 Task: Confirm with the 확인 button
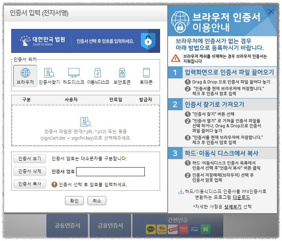(74, 201)
